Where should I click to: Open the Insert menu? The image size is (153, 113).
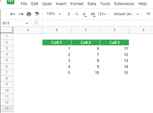click(x=61, y=4)
